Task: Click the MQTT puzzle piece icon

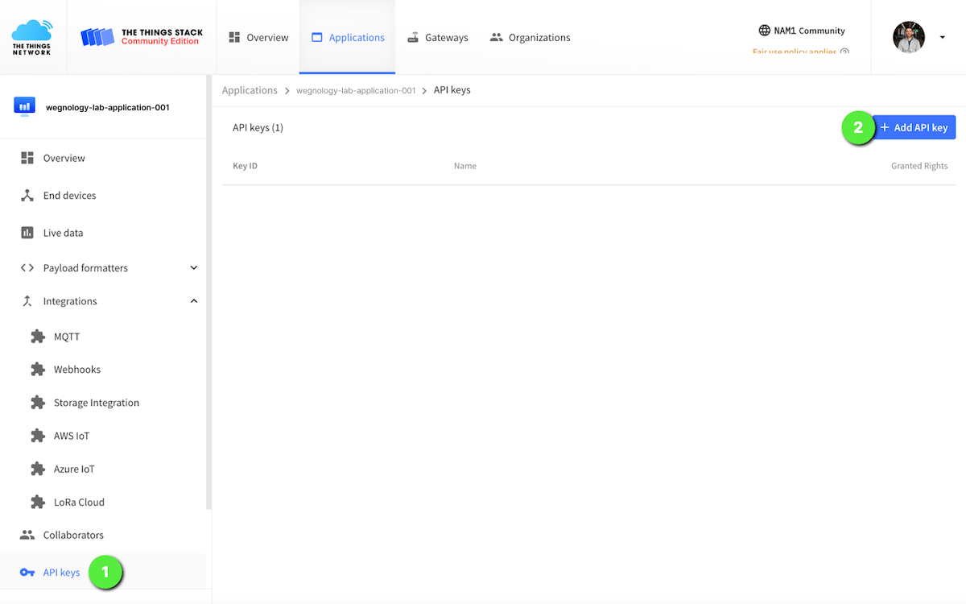Action: pyautogui.click(x=38, y=337)
